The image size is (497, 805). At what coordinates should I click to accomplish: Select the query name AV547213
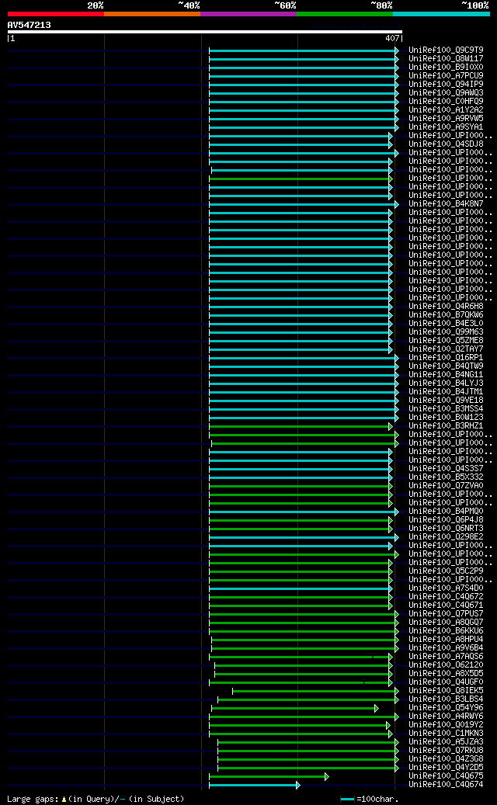pyautogui.click(x=29, y=25)
